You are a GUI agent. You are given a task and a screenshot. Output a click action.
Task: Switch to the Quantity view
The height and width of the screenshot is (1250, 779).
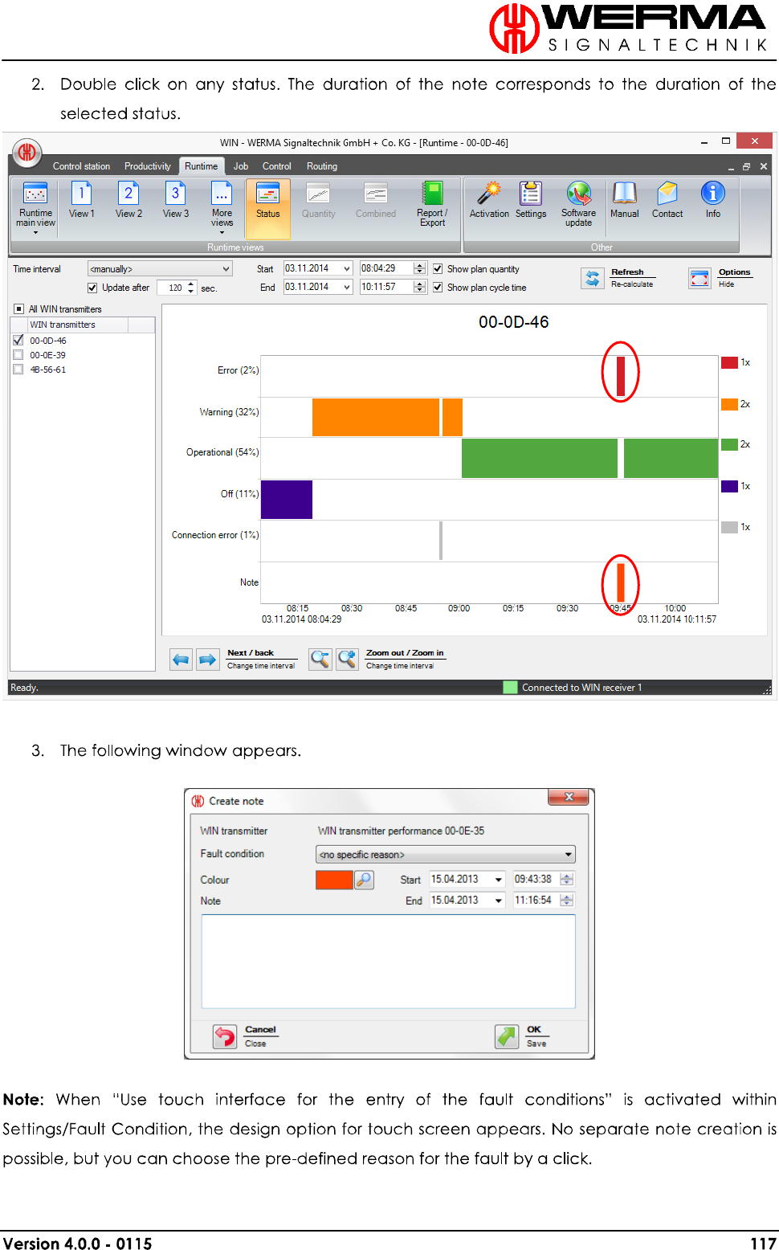click(x=318, y=198)
